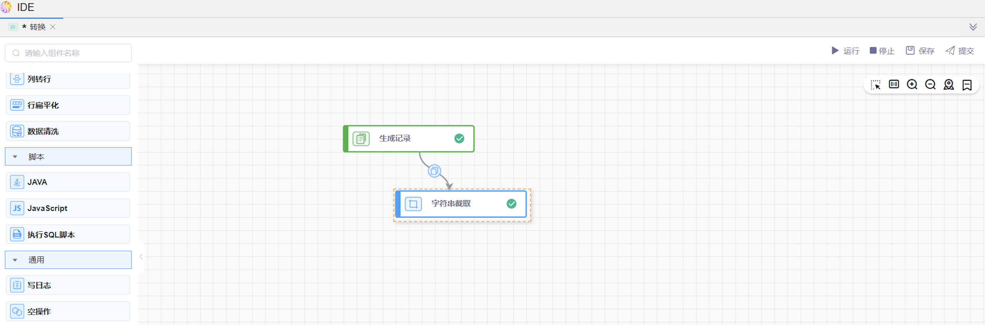The height and width of the screenshot is (325, 985).
Task: Activate the marquee selection tool icon
Action: click(875, 85)
